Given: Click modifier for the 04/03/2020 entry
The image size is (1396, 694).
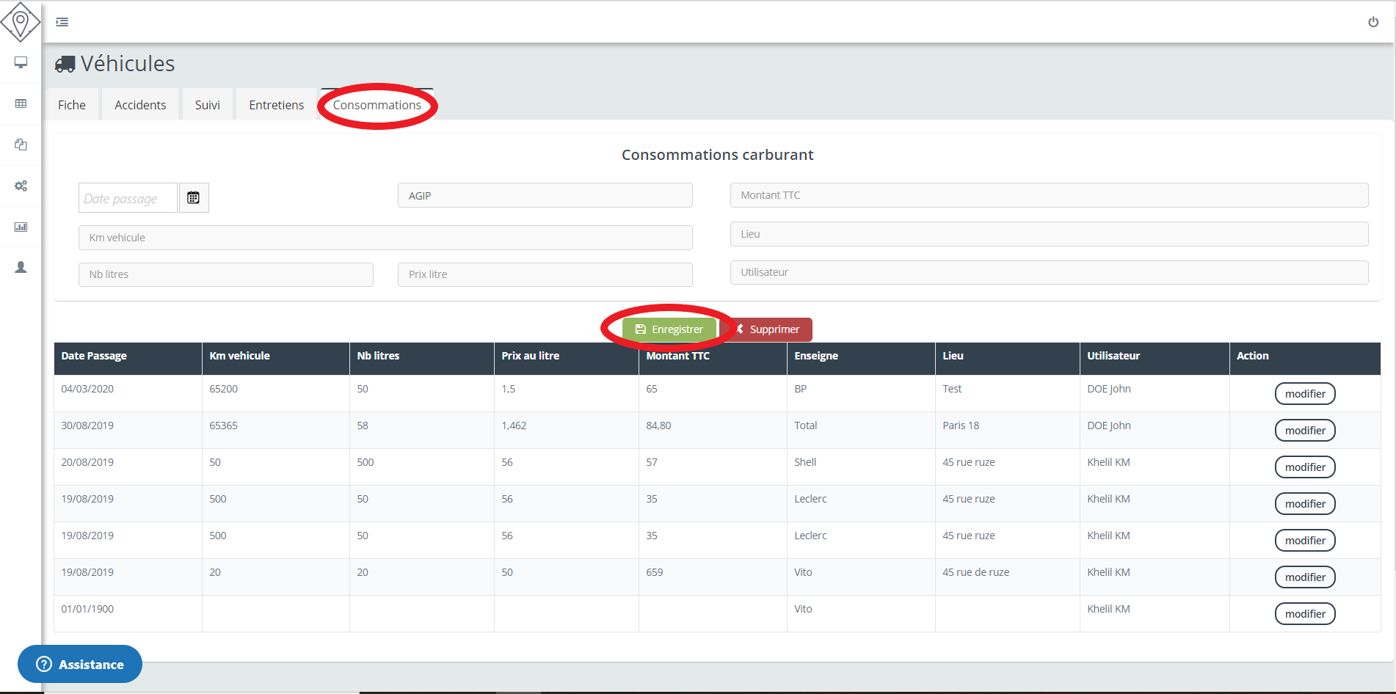Looking at the screenshot, I should click(x=1304, y=394).
